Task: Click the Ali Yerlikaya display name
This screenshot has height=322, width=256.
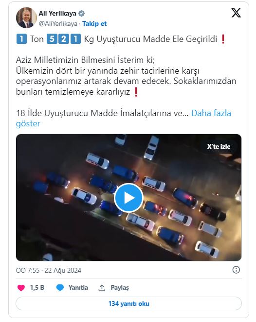Action: click(x=57, y=14)
